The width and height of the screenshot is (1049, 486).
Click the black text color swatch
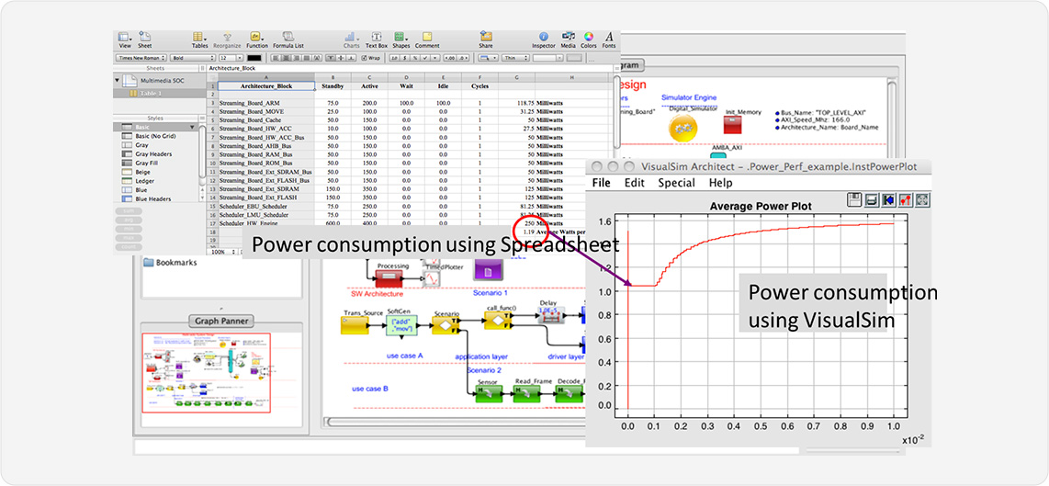[x=254, y=58]
